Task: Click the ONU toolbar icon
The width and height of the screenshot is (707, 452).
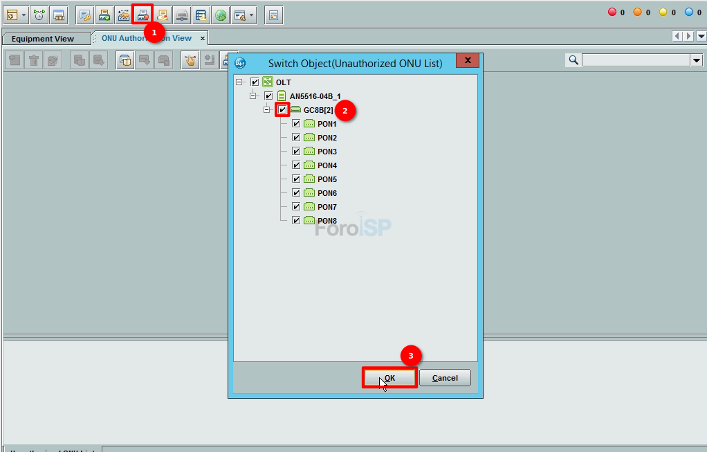Action: click(59, 15)
